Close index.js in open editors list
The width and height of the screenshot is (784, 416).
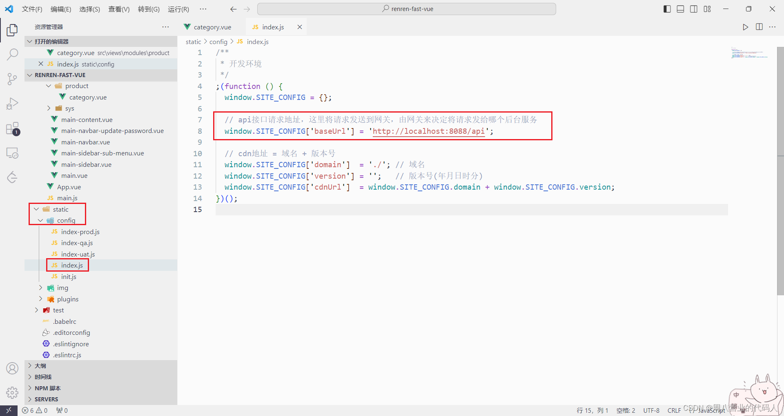click(x=41, y=64)
